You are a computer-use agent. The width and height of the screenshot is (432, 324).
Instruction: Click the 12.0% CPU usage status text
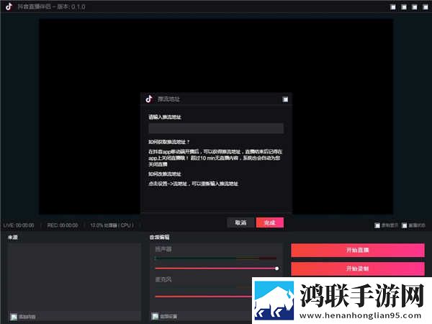112,225
